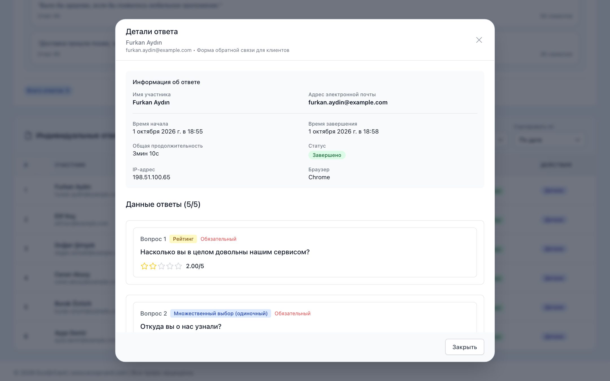Click the 2.00/5 rating value
The width and height of the screenshot is (610, 381).
195,266
